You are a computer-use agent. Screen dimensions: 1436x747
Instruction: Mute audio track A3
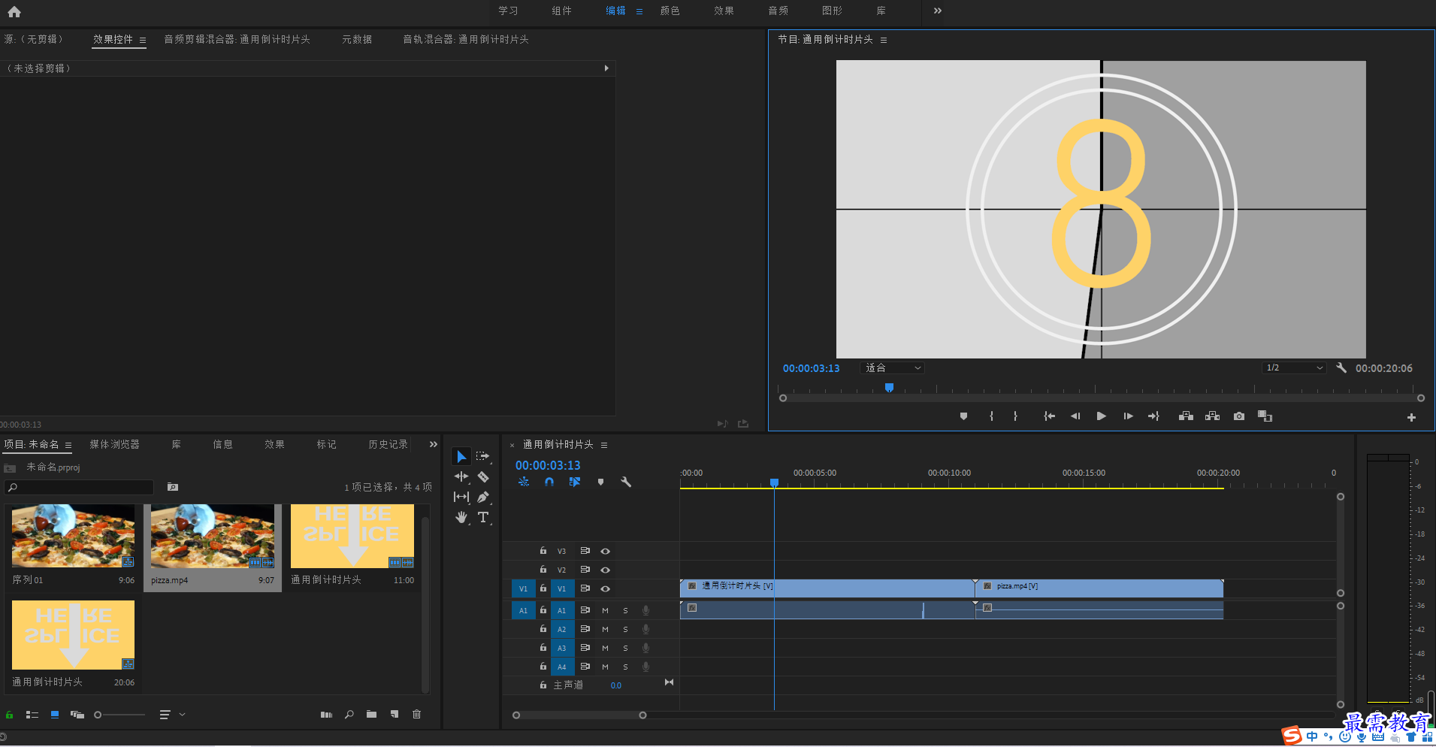click(605, 648)
